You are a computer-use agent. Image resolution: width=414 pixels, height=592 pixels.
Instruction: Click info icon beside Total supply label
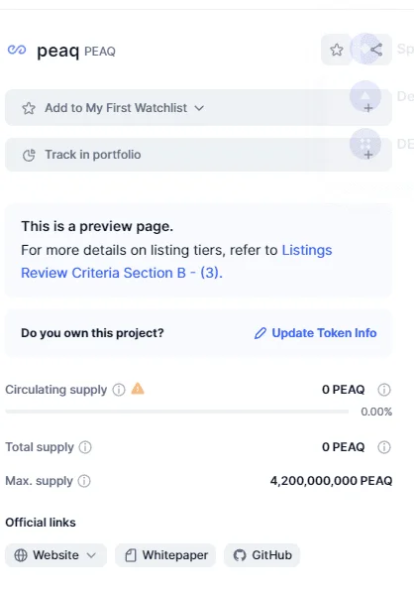(85, 447)
